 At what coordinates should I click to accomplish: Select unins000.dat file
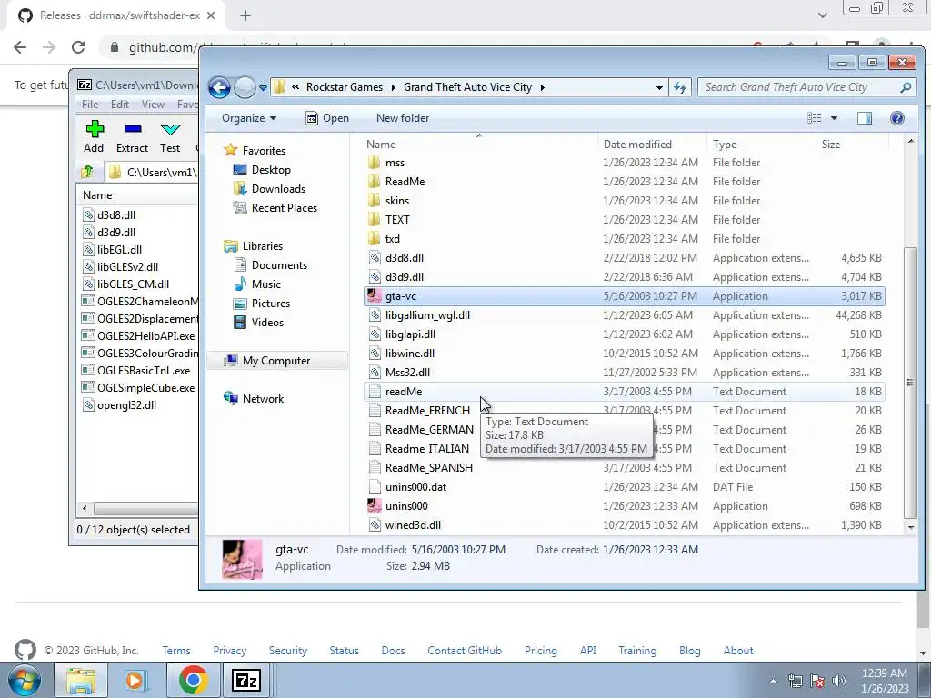624,487
